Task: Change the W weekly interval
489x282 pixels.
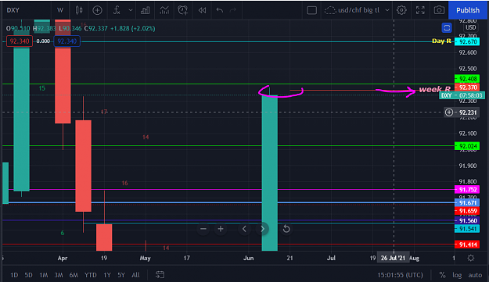Action: (60, 10)
